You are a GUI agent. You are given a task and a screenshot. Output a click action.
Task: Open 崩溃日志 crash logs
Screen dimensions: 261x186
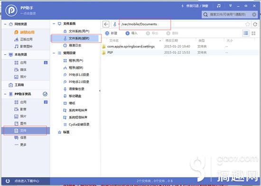tap(72, 45)
